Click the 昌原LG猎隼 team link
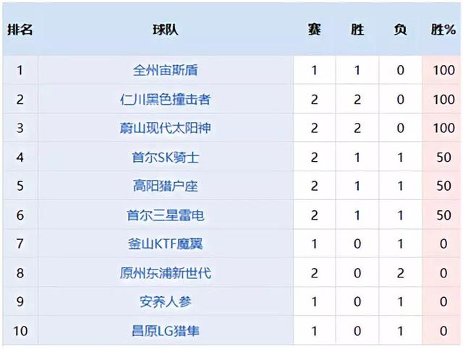The width and height of the screenshot is (463, 349). (x=166, y=331)
